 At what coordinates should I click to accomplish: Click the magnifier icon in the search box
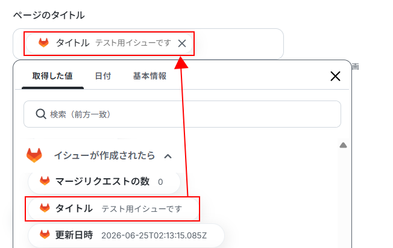[40, 114]
